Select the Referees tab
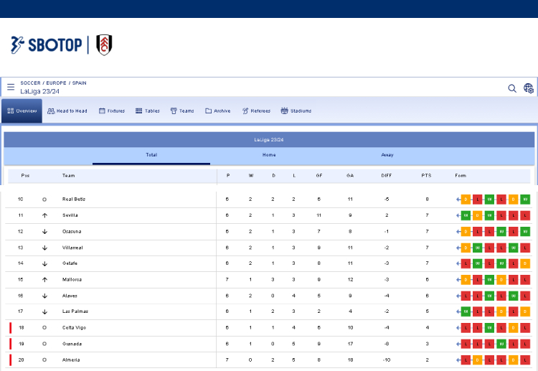Screen dimensions: 538x371 pyautogui.click(x=256, y=111)
